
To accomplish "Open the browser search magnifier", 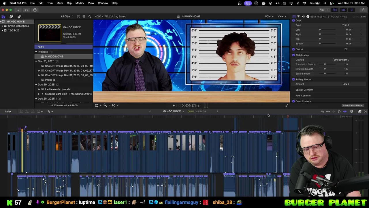I will point(90,16).
